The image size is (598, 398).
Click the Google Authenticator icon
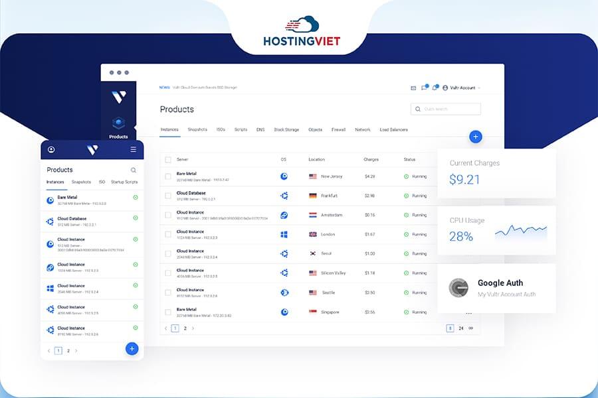click(x=458, y=288)
